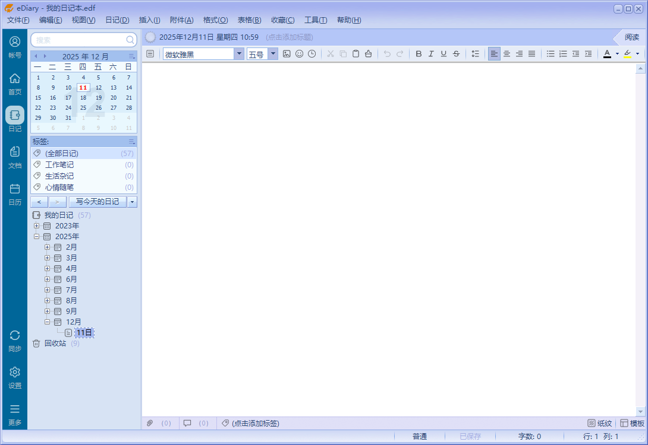The width and height of the screenshot is (648, 445).
Task: Open the 格式(O) menu
Action: (215, 20)
